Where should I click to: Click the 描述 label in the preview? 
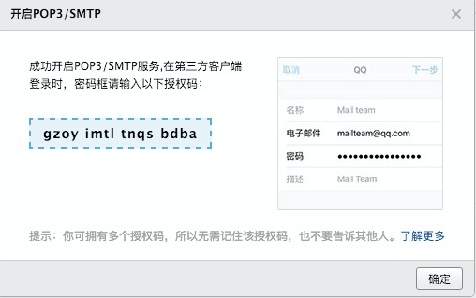click(x=295, y=179)
